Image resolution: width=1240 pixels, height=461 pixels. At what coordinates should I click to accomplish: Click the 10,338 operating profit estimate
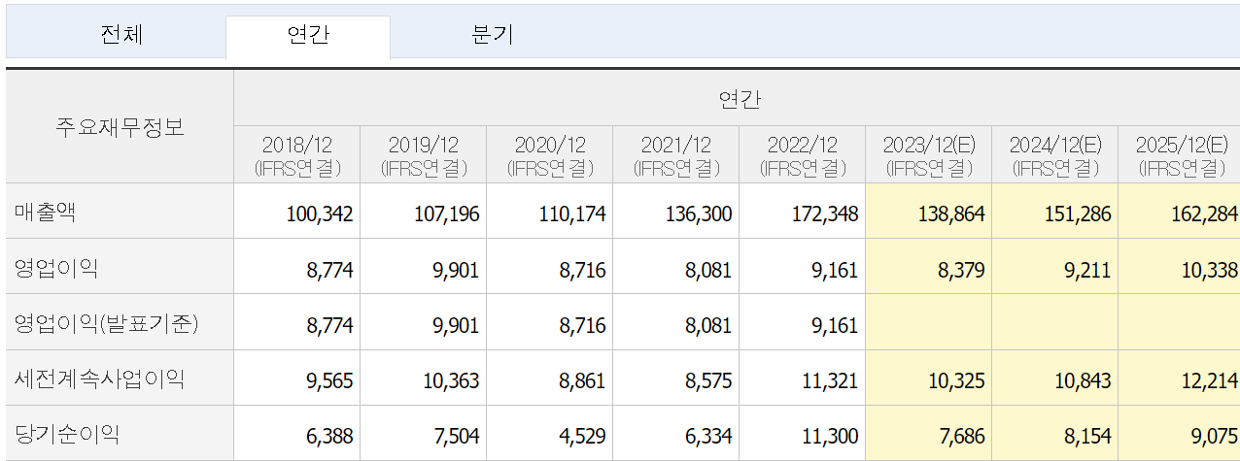click(x=1210, y=269)
